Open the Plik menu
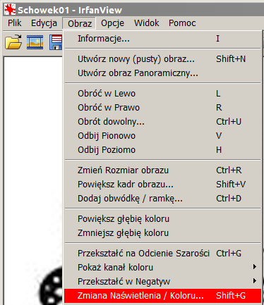The width and height of the screenshot is (264, 305). [x=15, y=23]
